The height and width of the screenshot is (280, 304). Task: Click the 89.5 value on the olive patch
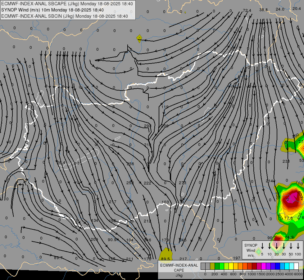pyautogui.click(x=166, y=259)
